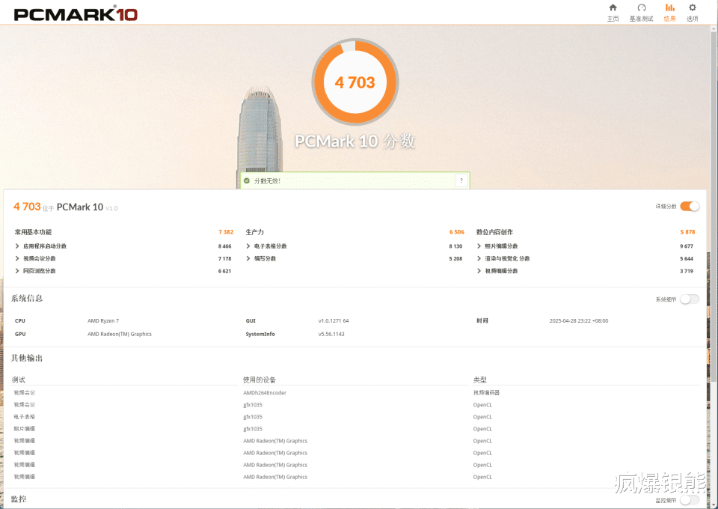Click the 生产力 heading
Viewport: 718px width, 509px height.
coord(254,232)
